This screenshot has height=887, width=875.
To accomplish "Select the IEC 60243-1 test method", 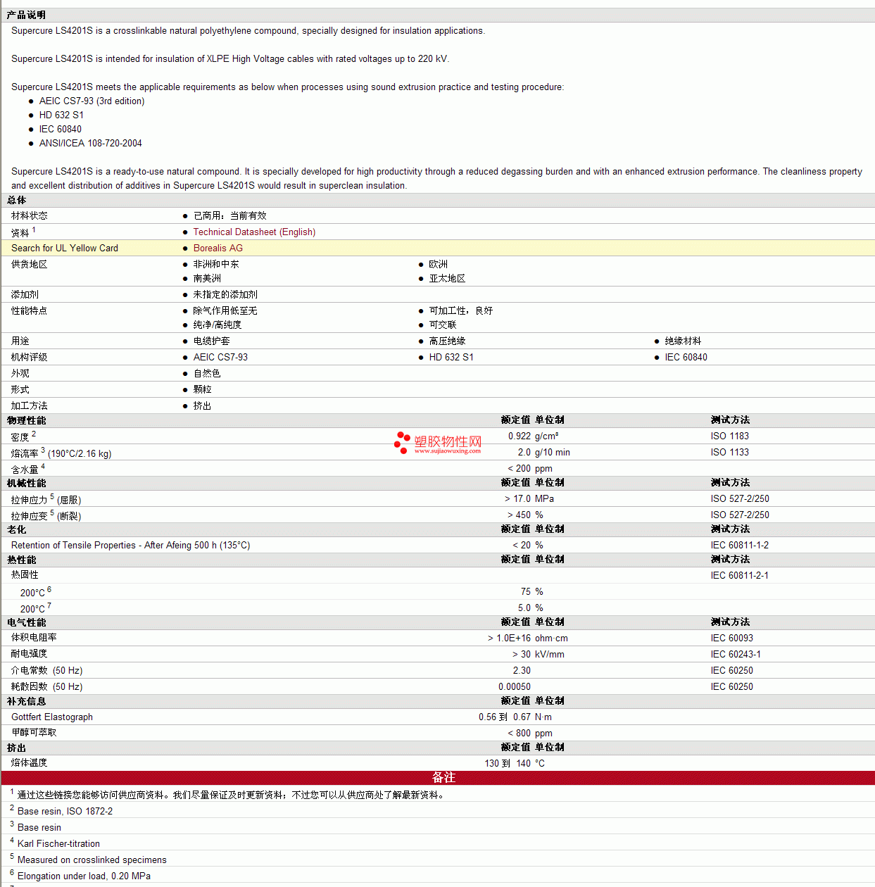I will pyautogui.click(x=736, y=654).
